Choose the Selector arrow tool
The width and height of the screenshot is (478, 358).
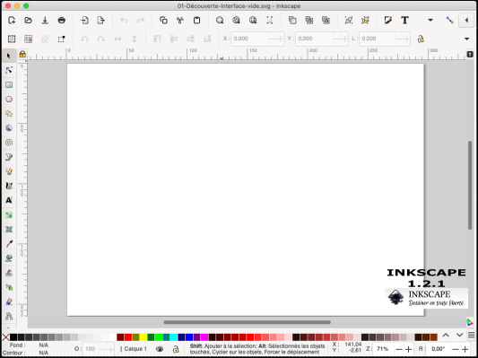coord(9,56)
